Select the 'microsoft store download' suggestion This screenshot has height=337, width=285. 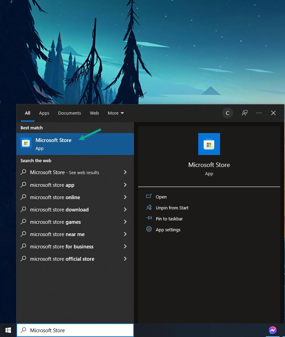tap(75, 209)
